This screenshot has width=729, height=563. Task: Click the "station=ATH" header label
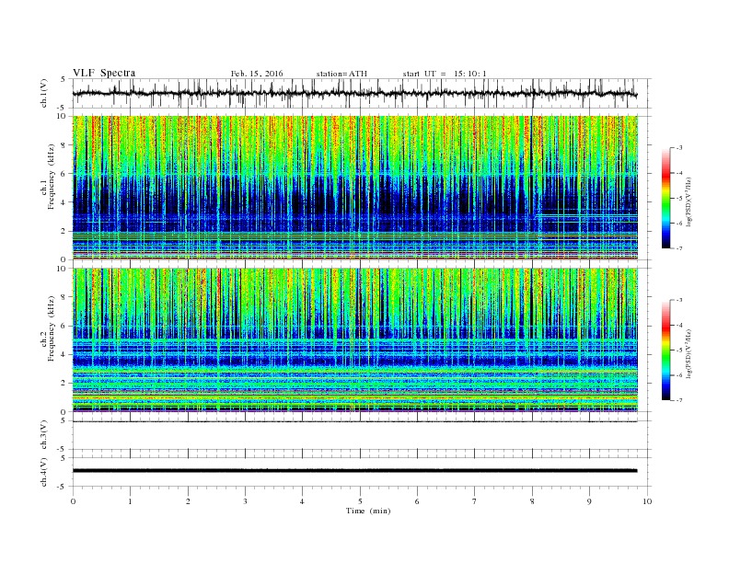pyautogui.click(x=341, y=74)
